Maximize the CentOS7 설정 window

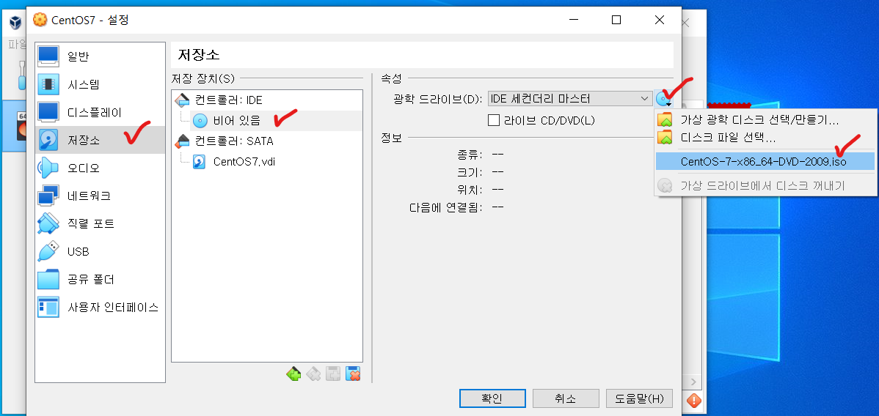tap(616, 21)
